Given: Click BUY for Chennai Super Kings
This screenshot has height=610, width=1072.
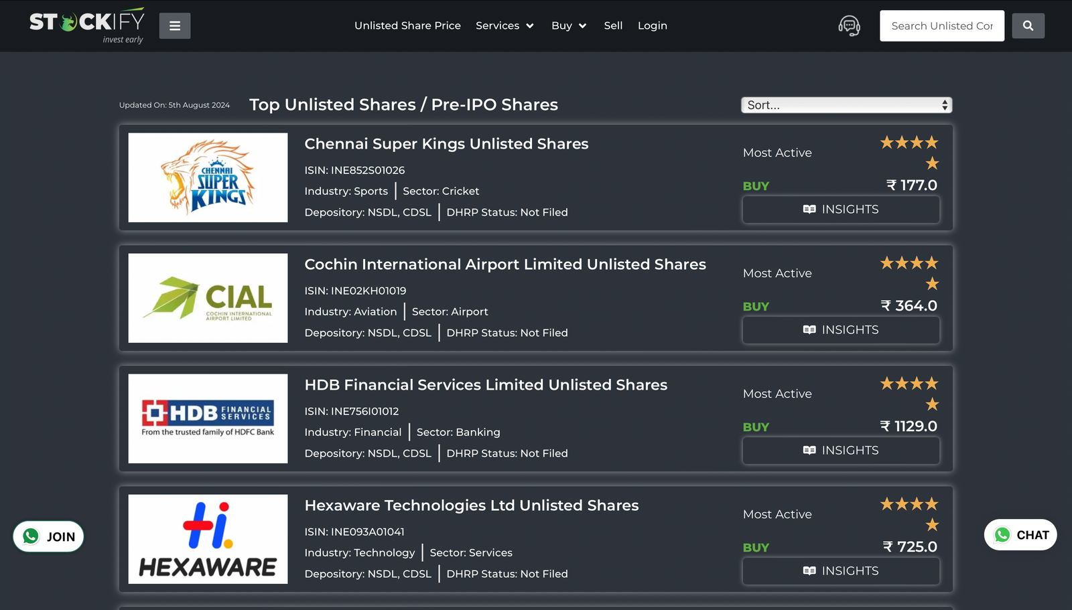Looking at the screenshot, I should point(756,186).
